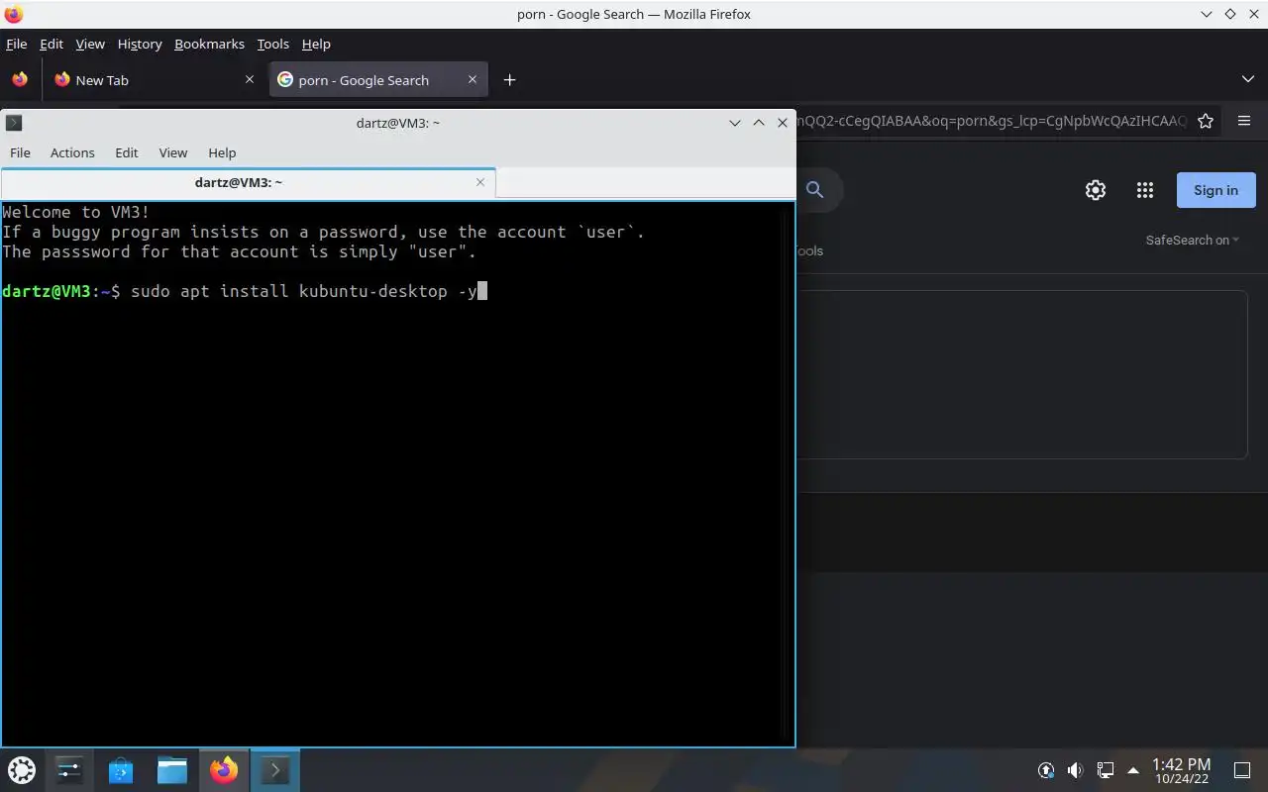Click the terminal command prompt line

[245, 291]
